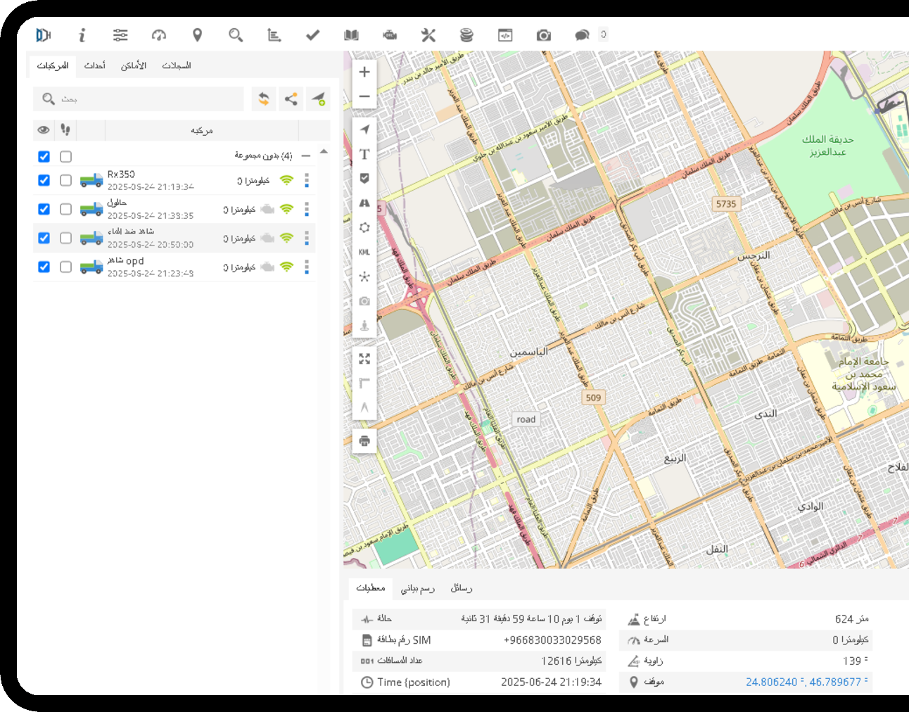Viewport: 909px width, 712px height.
Task: Open three-dot menu for حافول vehicle
Action: click(x=307, y=209)
